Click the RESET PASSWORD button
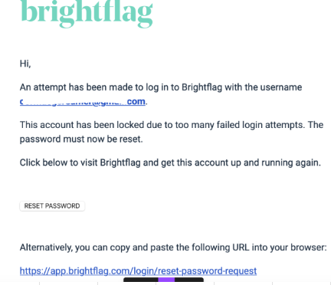Screen dimensions: 331x285 pos(52,206)
